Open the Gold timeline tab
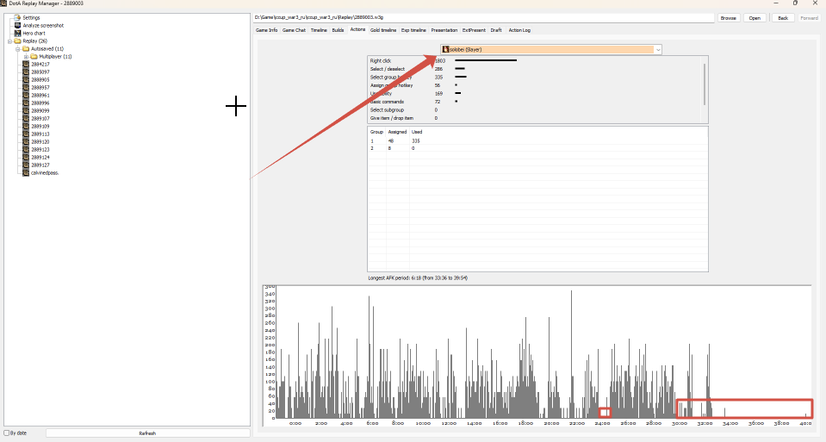 383,30
